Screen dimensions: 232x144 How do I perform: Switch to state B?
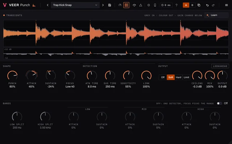[x=192, y=5]
